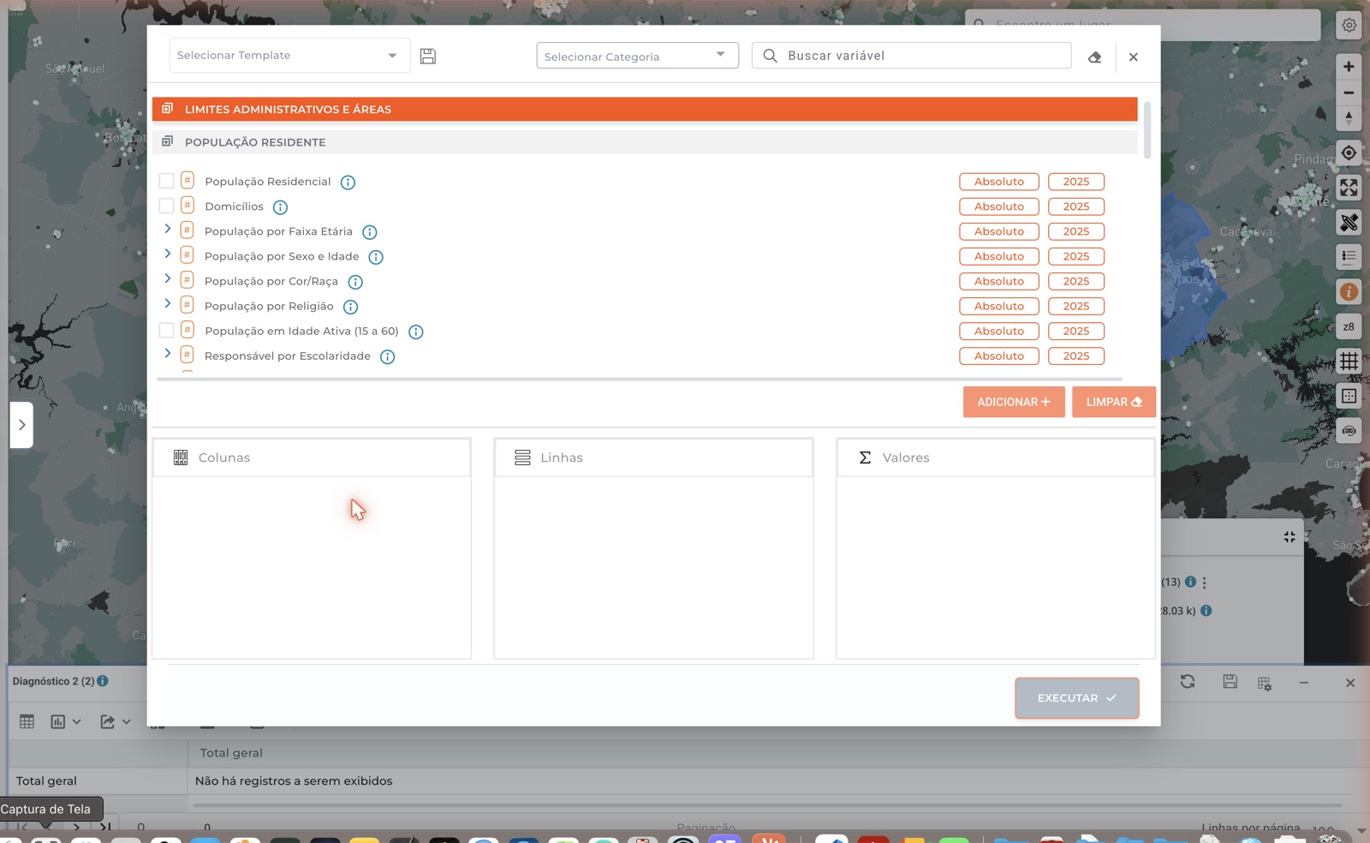Open the export dropdown in the Diagnóstico toolbar

pos(115,722)
